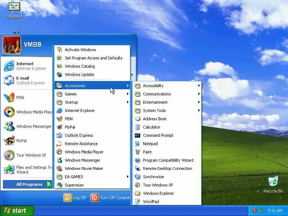Choose Internet Explorer in All Programs list

click(x=92, y=111)
